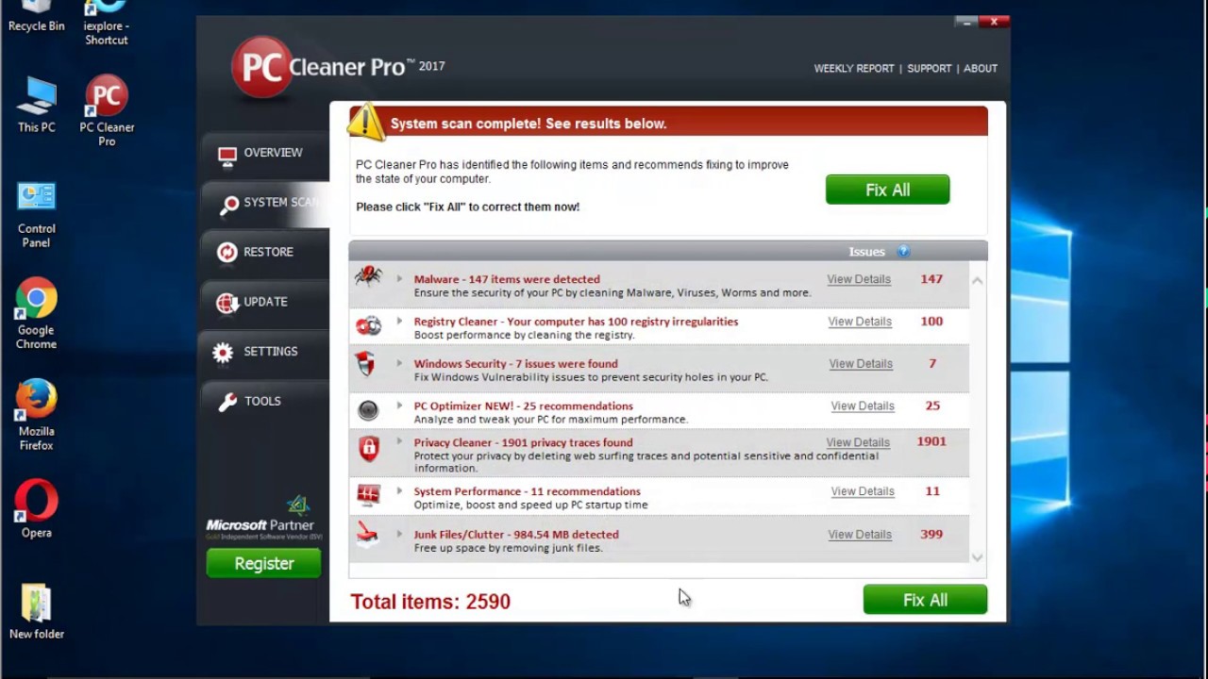The width and height of the screenshot is (1208, 679).
Task: Click the Tools wrench icon
Action: click(x=227, y=402)
